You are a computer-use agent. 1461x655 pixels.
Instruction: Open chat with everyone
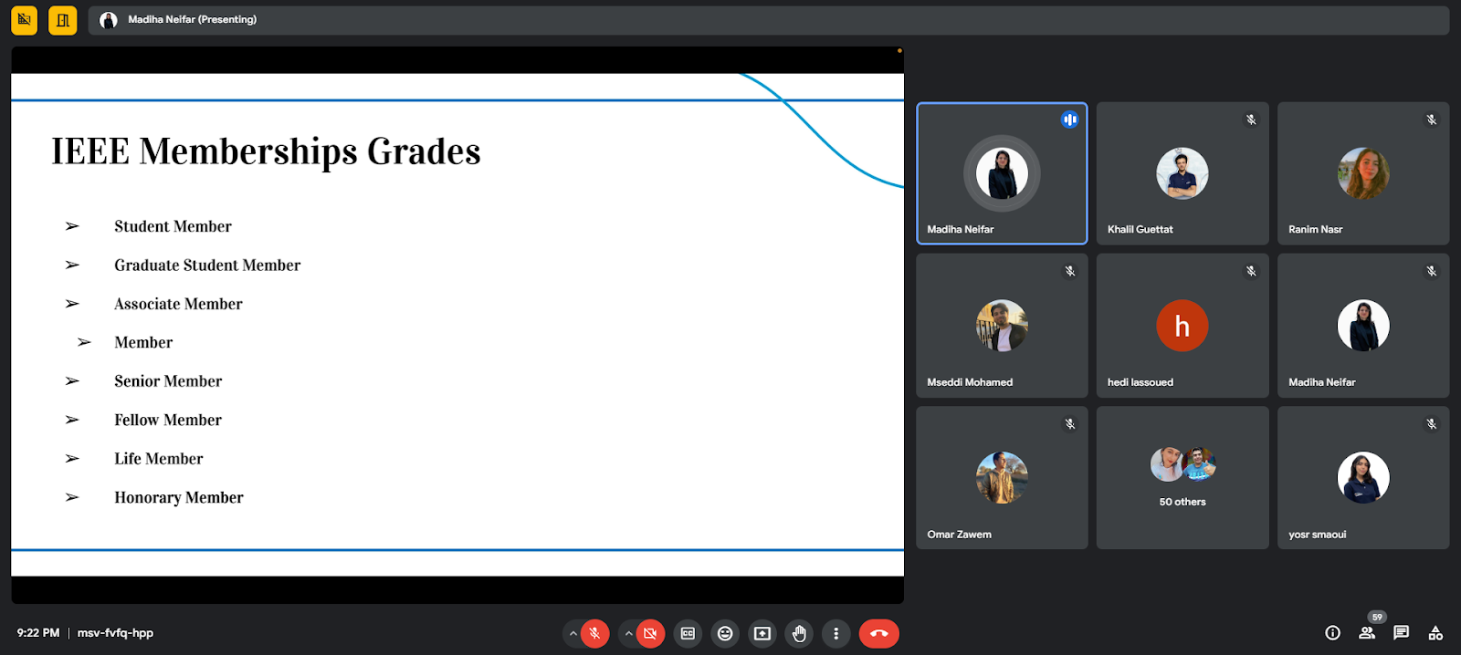click(1402, 632)
